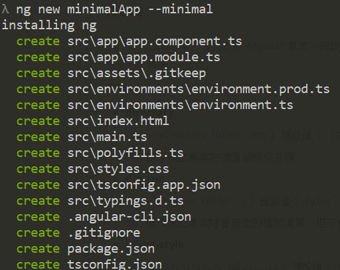Click the src\styles.css entry
This screenshot has width=340, height=270.
[x=118, y=169]
